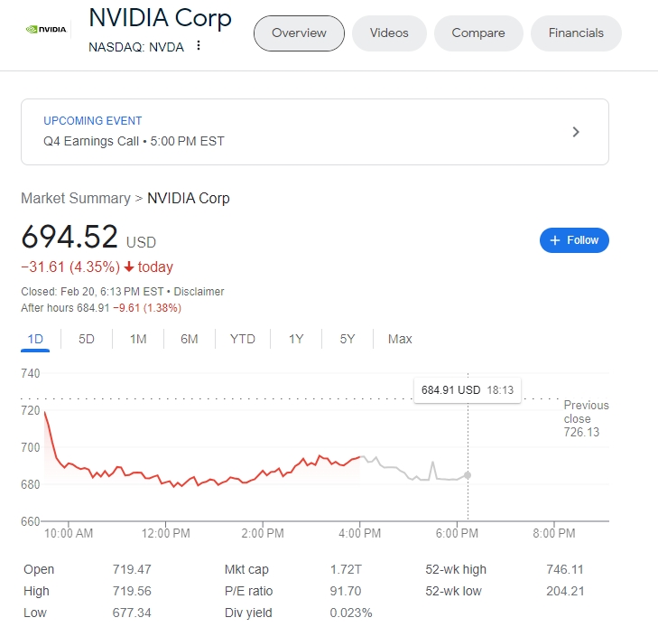658x627 pixels.
Task: Select the 1D chart range
Action: (x=35, y=339)
